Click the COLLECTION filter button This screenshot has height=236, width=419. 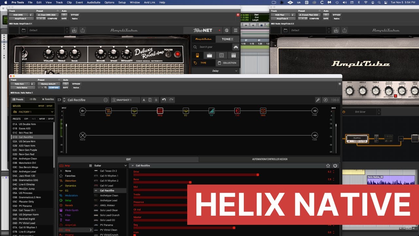[x=227, y=63]
